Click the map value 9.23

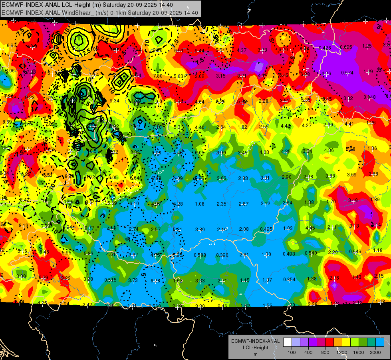pyautogui.click(x=30, y=98)
